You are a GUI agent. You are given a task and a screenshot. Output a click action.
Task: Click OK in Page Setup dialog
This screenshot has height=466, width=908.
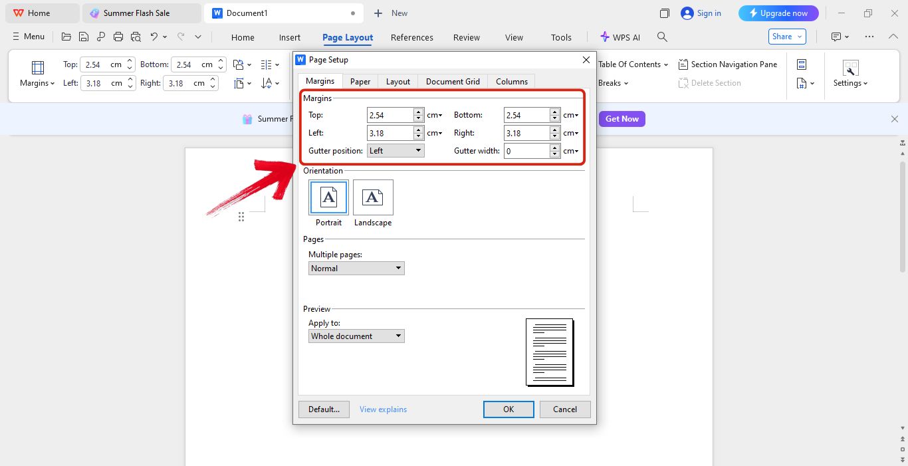tap(509, 409)
